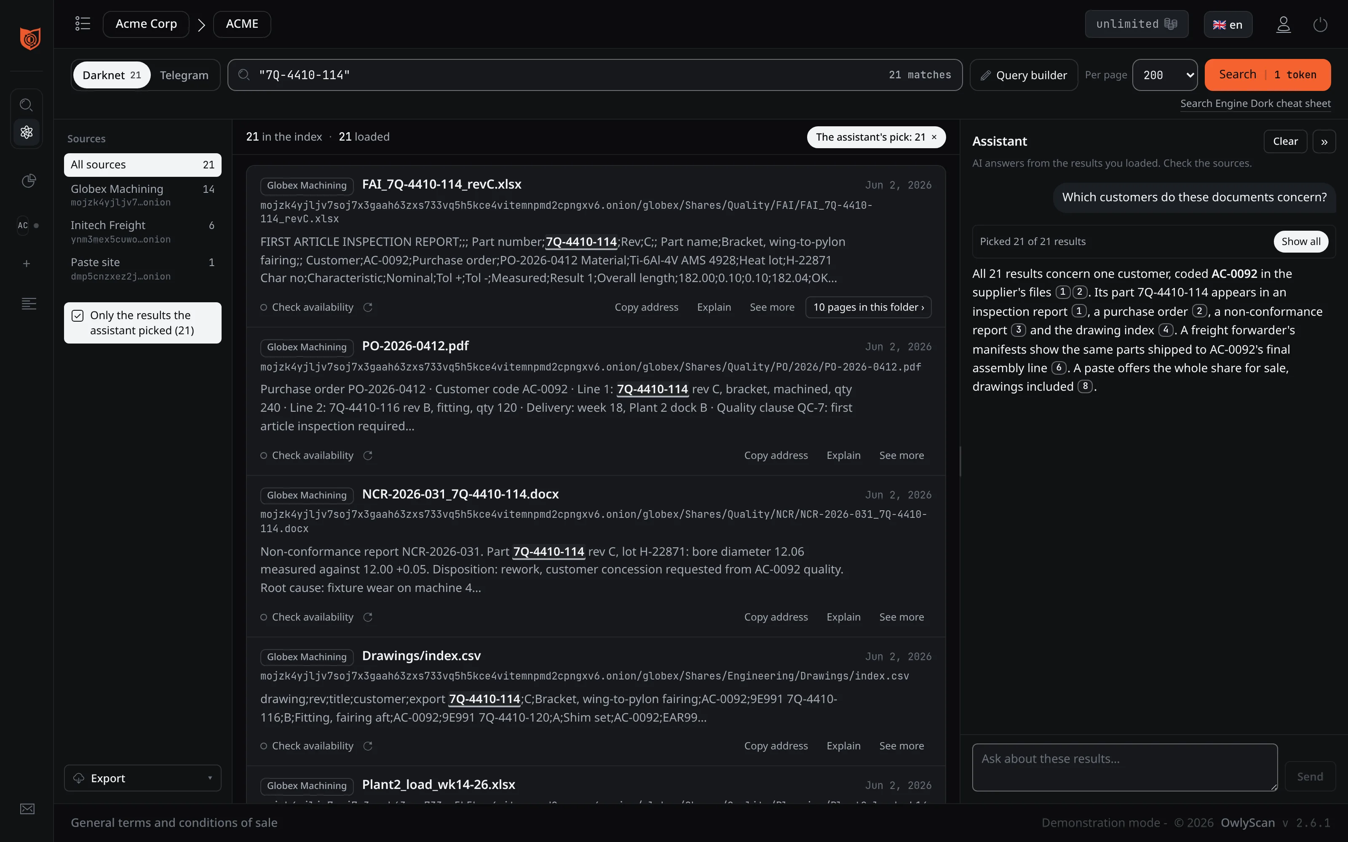The width and height of the screenshot is (1348, 842).
Task: Open the Per page 200 dropdown
Action: click(1165, 75)
